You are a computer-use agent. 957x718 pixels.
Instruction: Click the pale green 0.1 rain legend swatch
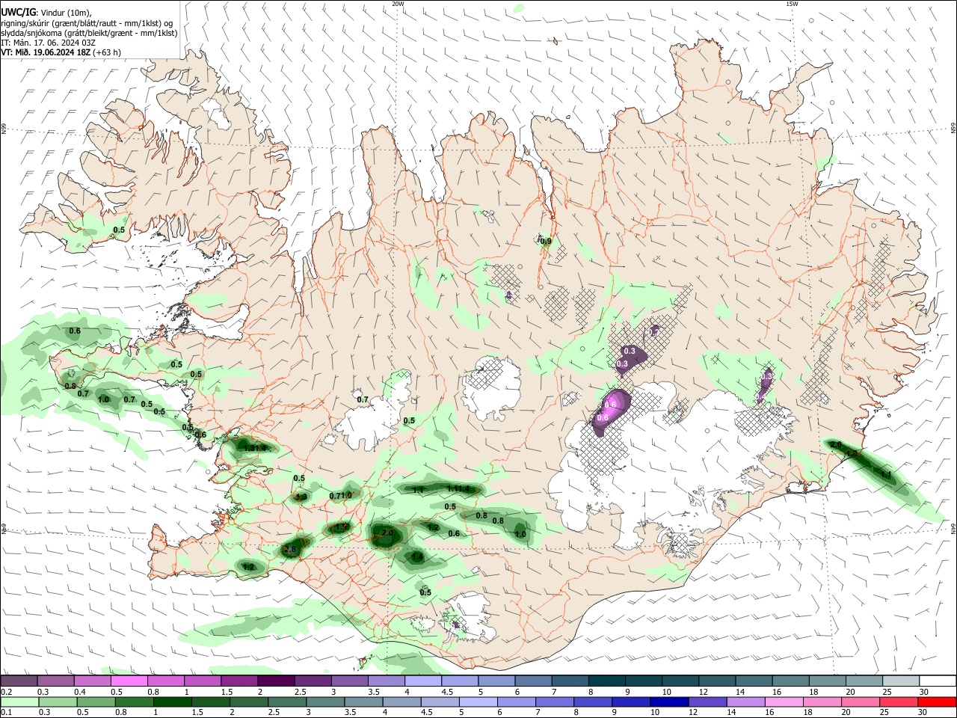(x=19, y=702)
